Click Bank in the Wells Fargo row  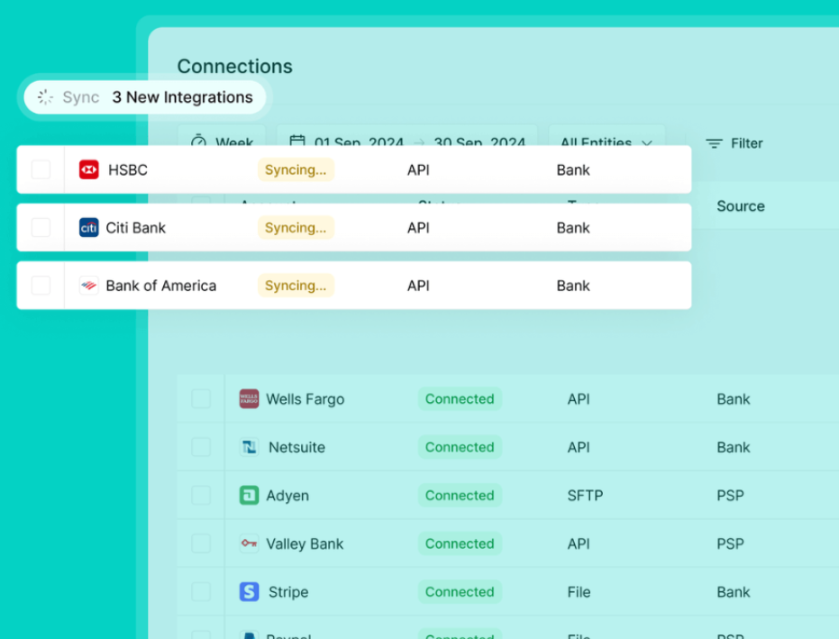tap(733, 398)
